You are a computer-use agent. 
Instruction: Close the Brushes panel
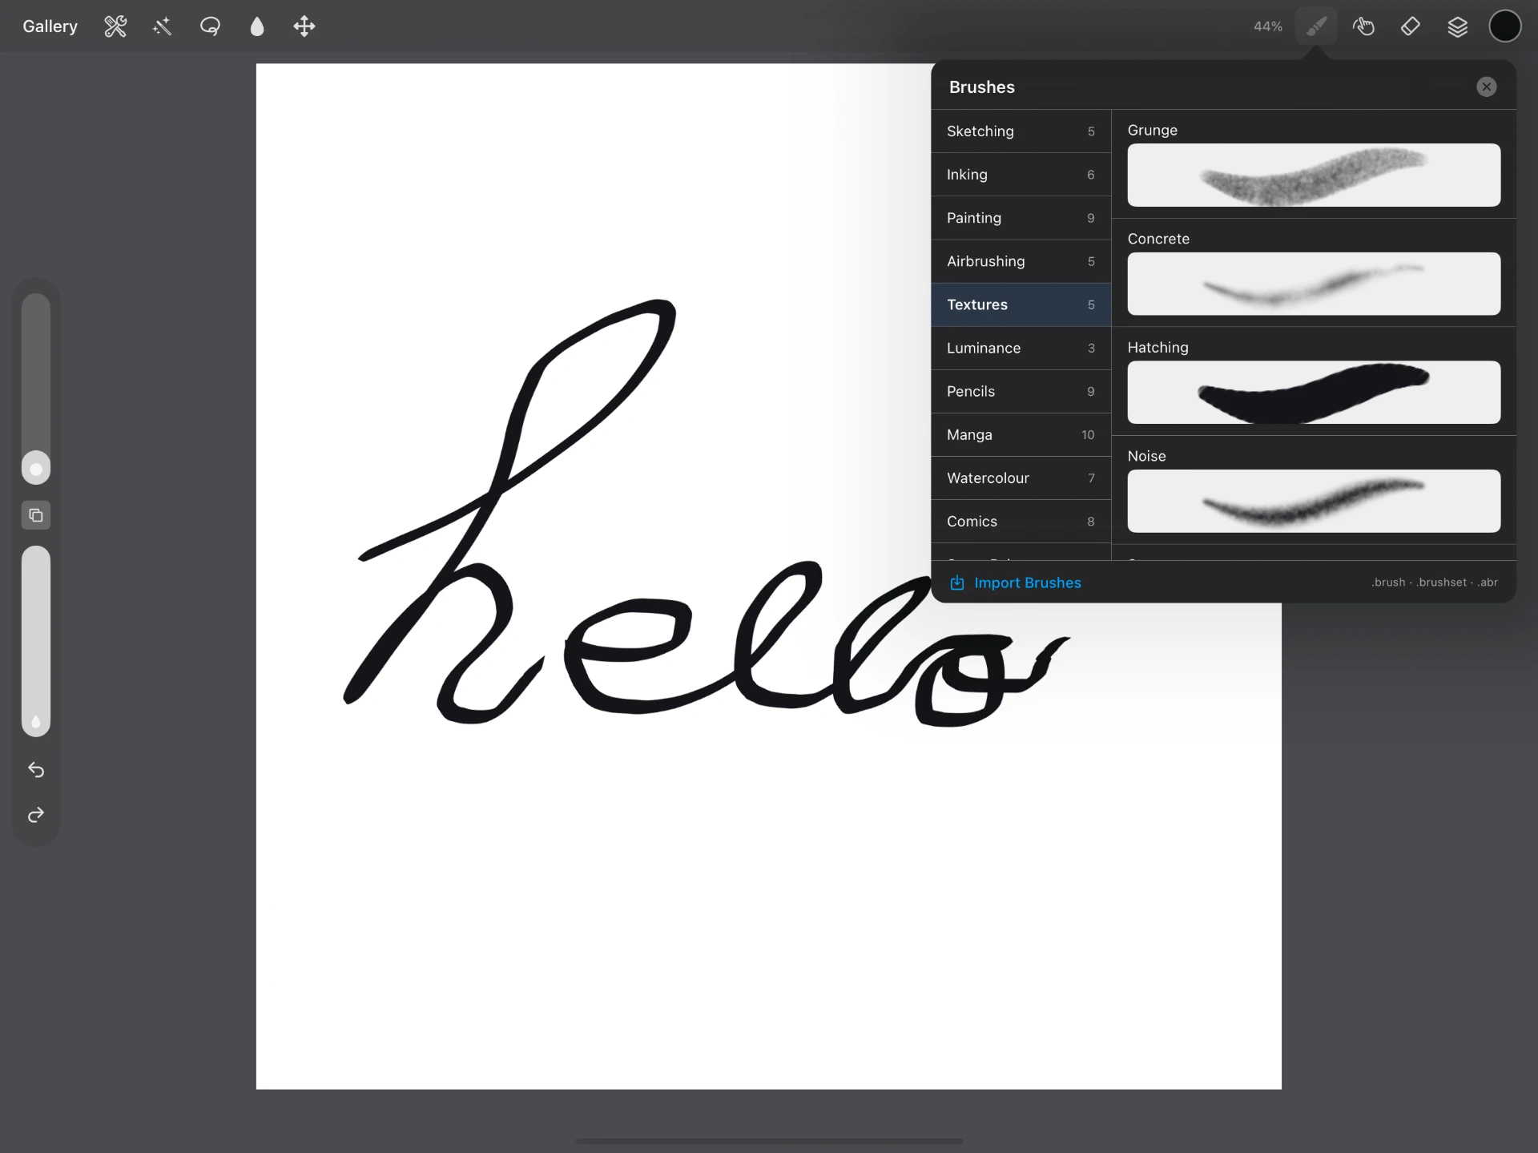tap(1487, 87)
